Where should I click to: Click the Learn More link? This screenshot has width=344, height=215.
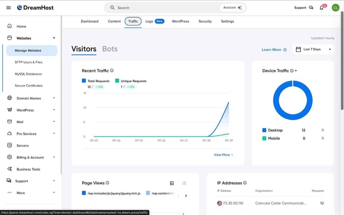point(271,50)
